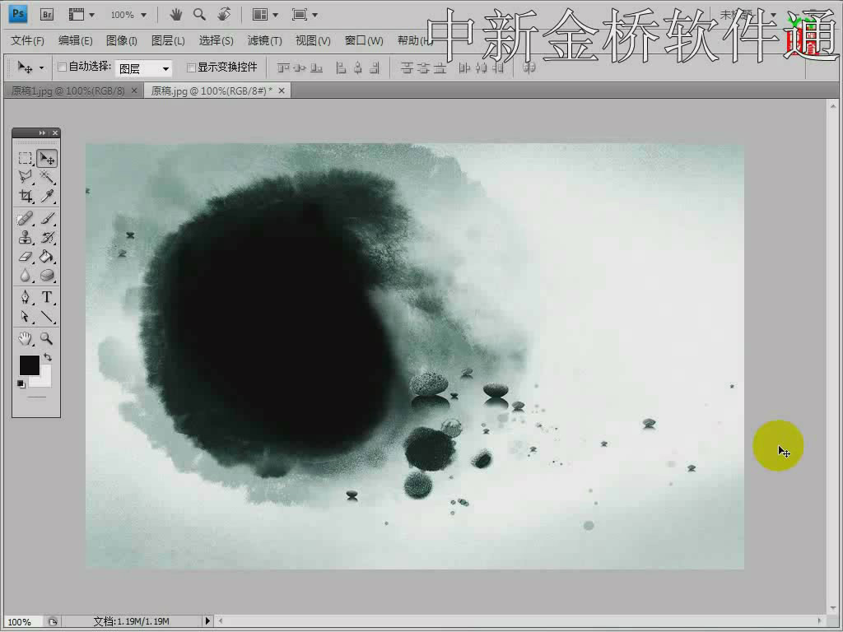This screenshot has width=843, height=632.
Task: Switch to the 原稿.jpg document tab
Action: pos(212,91)
